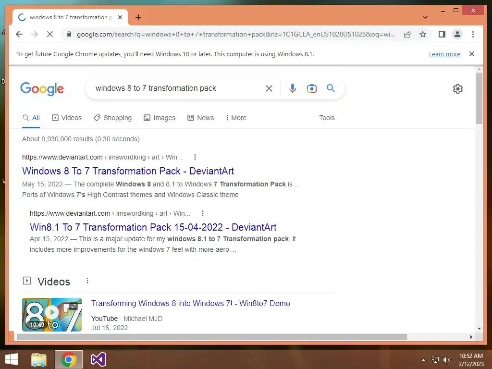Viewport: 492px width, 369px height.
Task: Click the About 9,930,000 results text
Action: point(81,139)
